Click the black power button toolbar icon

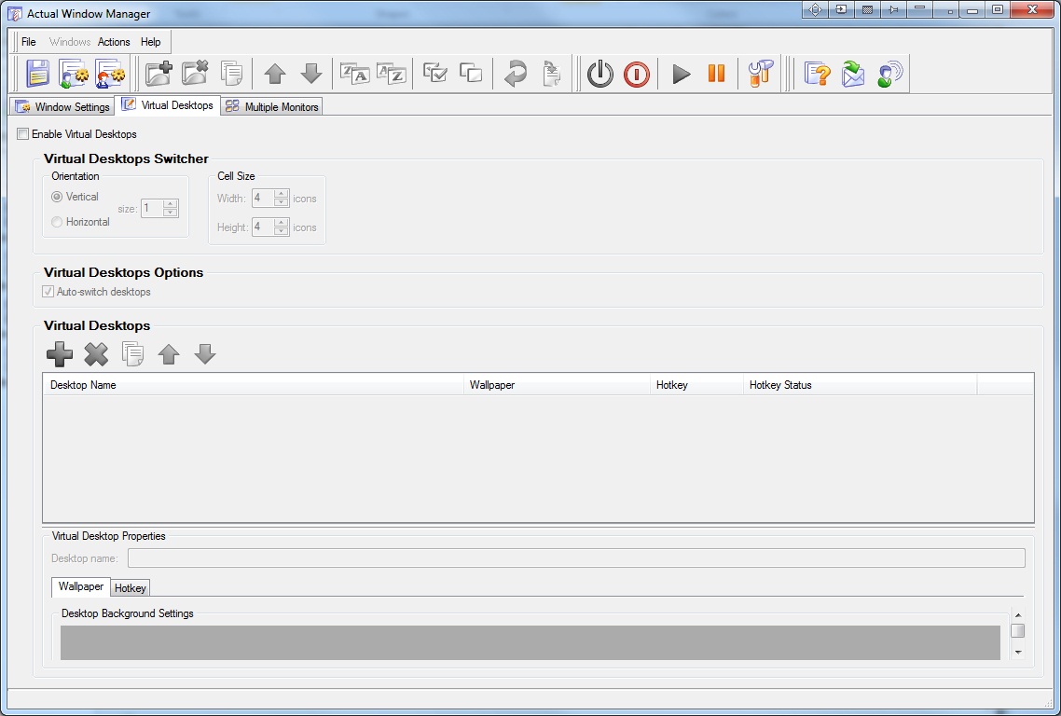pos(600,74)
